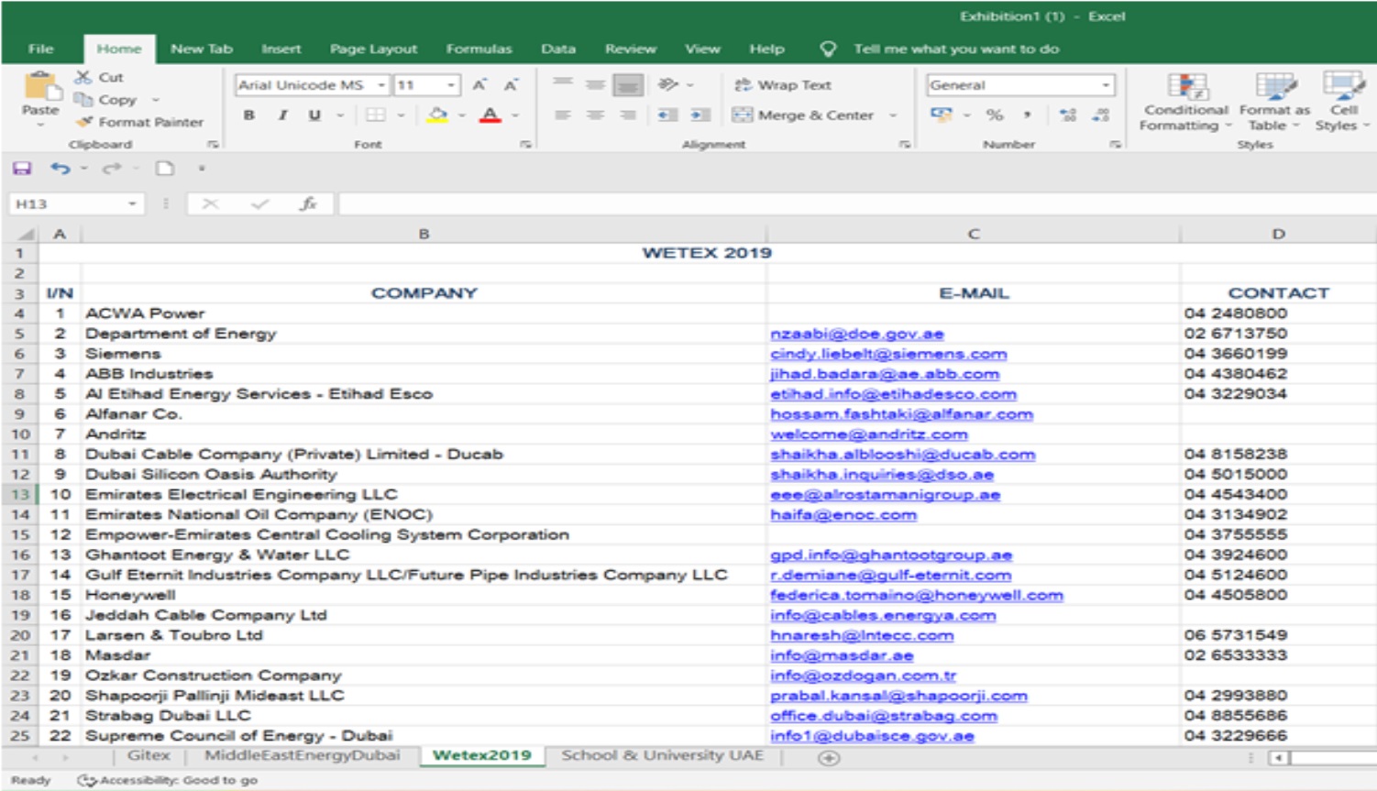Add a new sheet with plus icon
The height and width of the screenshot is (791, 1377).
pos(829,758)
